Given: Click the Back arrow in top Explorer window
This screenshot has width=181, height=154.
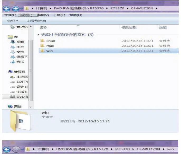Looking at the screenshot, I should click(7, 8).
